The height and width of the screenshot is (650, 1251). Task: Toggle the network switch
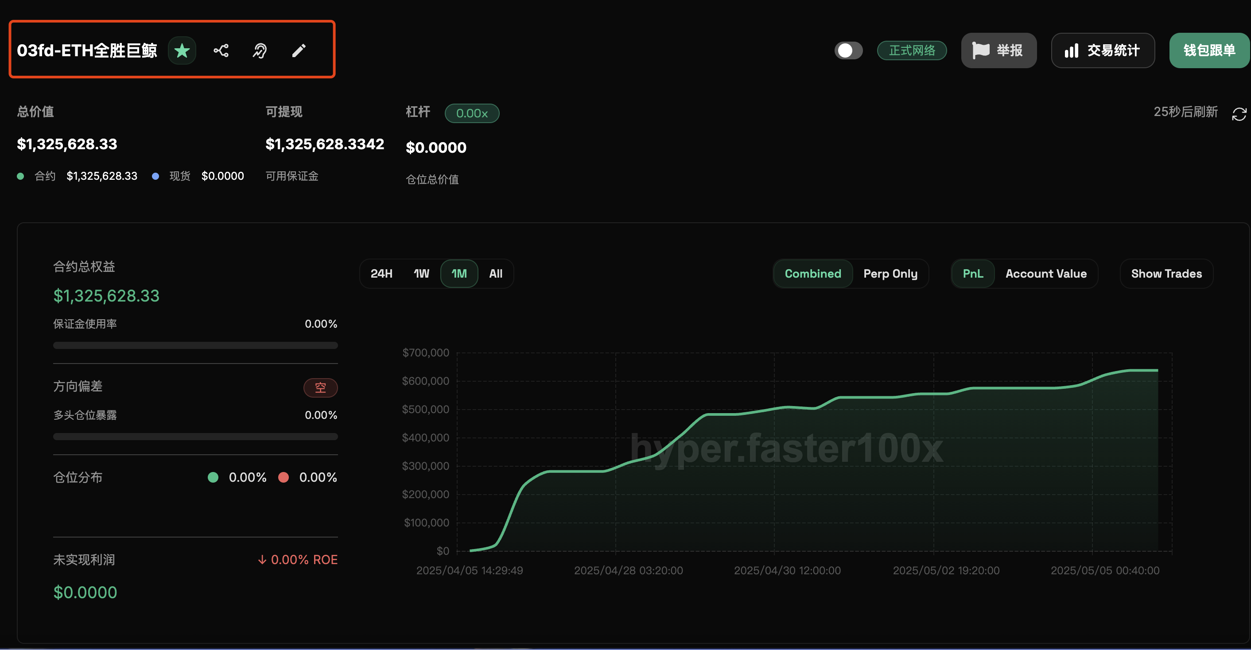pyautogui.click(x=848, y=50)
